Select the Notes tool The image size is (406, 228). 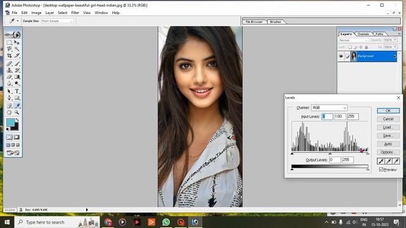tap(10, 106)
